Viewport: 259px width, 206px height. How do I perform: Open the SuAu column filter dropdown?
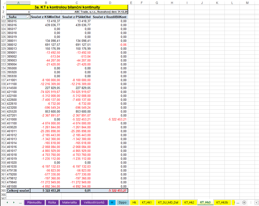(x=28, y=17)
